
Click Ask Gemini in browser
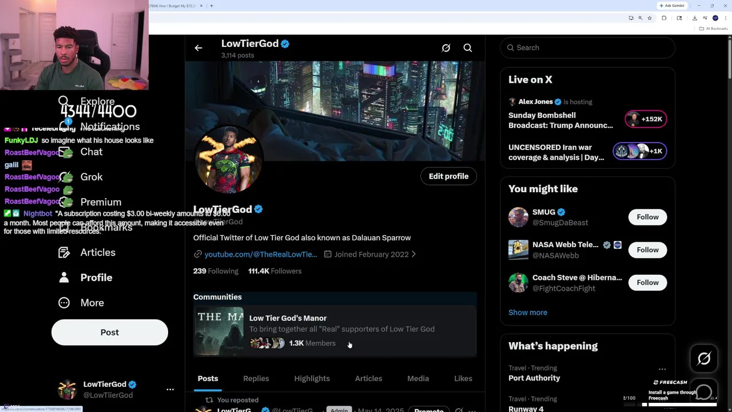click(672, 6)
